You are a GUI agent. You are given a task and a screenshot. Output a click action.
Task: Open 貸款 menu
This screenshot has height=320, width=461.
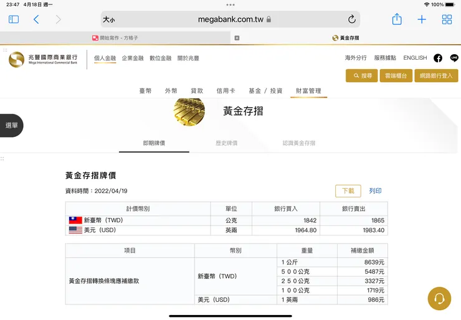[x=197, y=91]
